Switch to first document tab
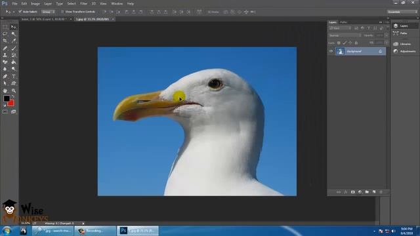Image resolution: width=420 pixels, height=236 pixels. coord(44,19)
